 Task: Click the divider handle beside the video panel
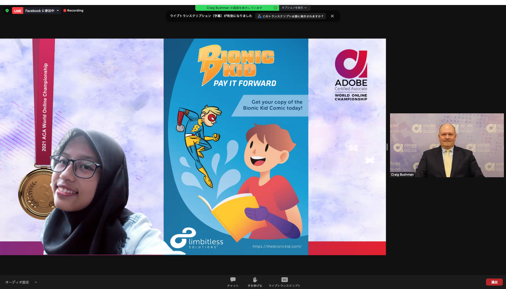[x=387, y=147]
